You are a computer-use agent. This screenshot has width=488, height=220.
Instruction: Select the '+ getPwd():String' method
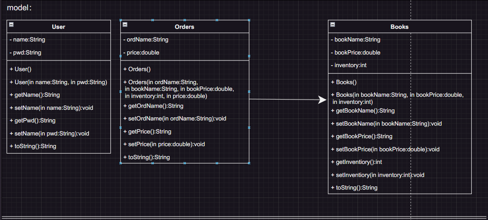point(32,120)
